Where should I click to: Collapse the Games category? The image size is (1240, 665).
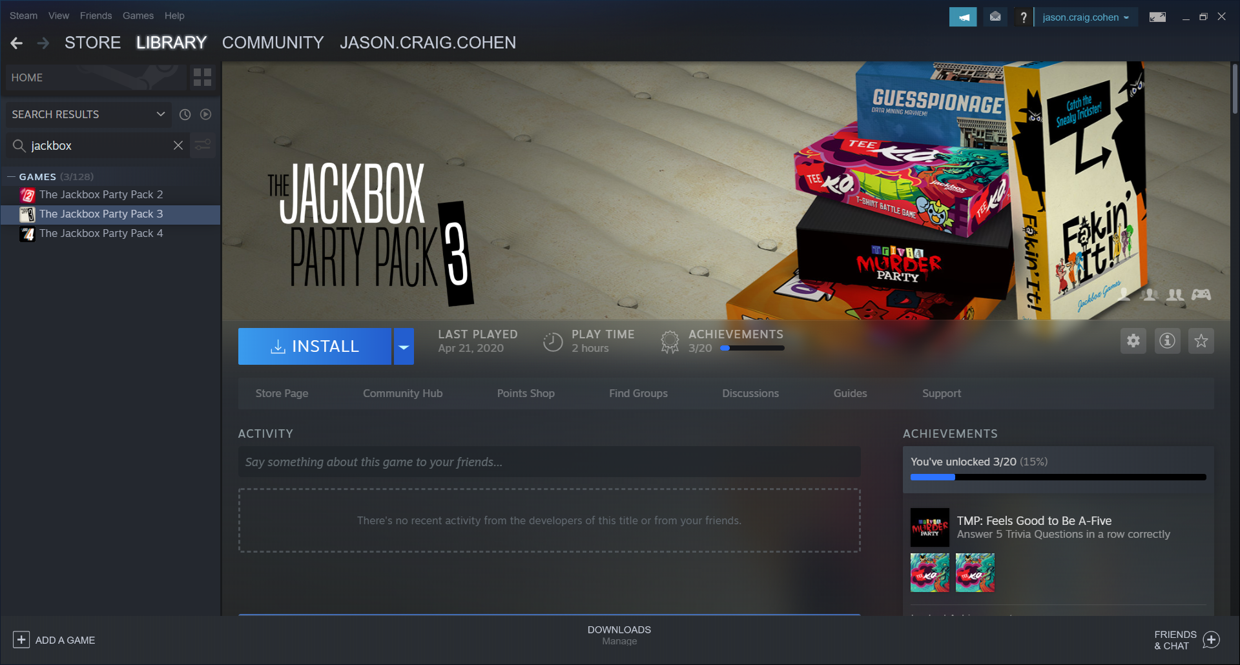[11, 176]
